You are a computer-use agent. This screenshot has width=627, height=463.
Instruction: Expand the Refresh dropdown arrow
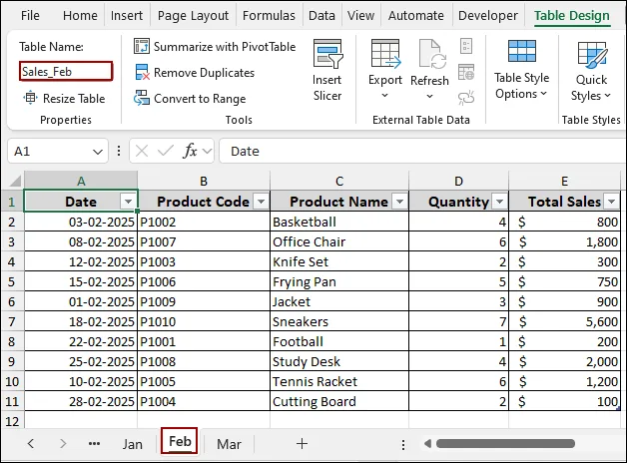[x=430, y=96]
